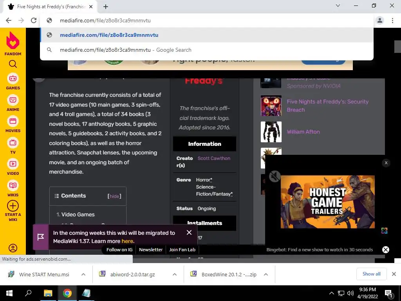
Task: Open the Windows Start menu
Action: (9, 293)
